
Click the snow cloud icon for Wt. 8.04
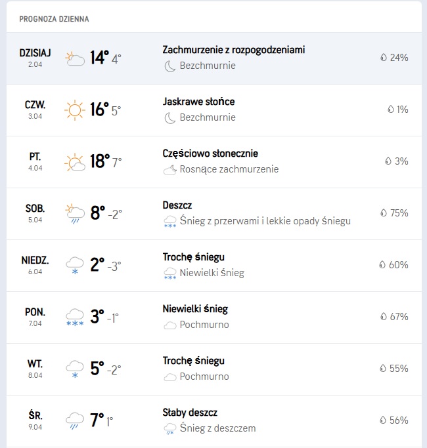click(x=74, y=369)
